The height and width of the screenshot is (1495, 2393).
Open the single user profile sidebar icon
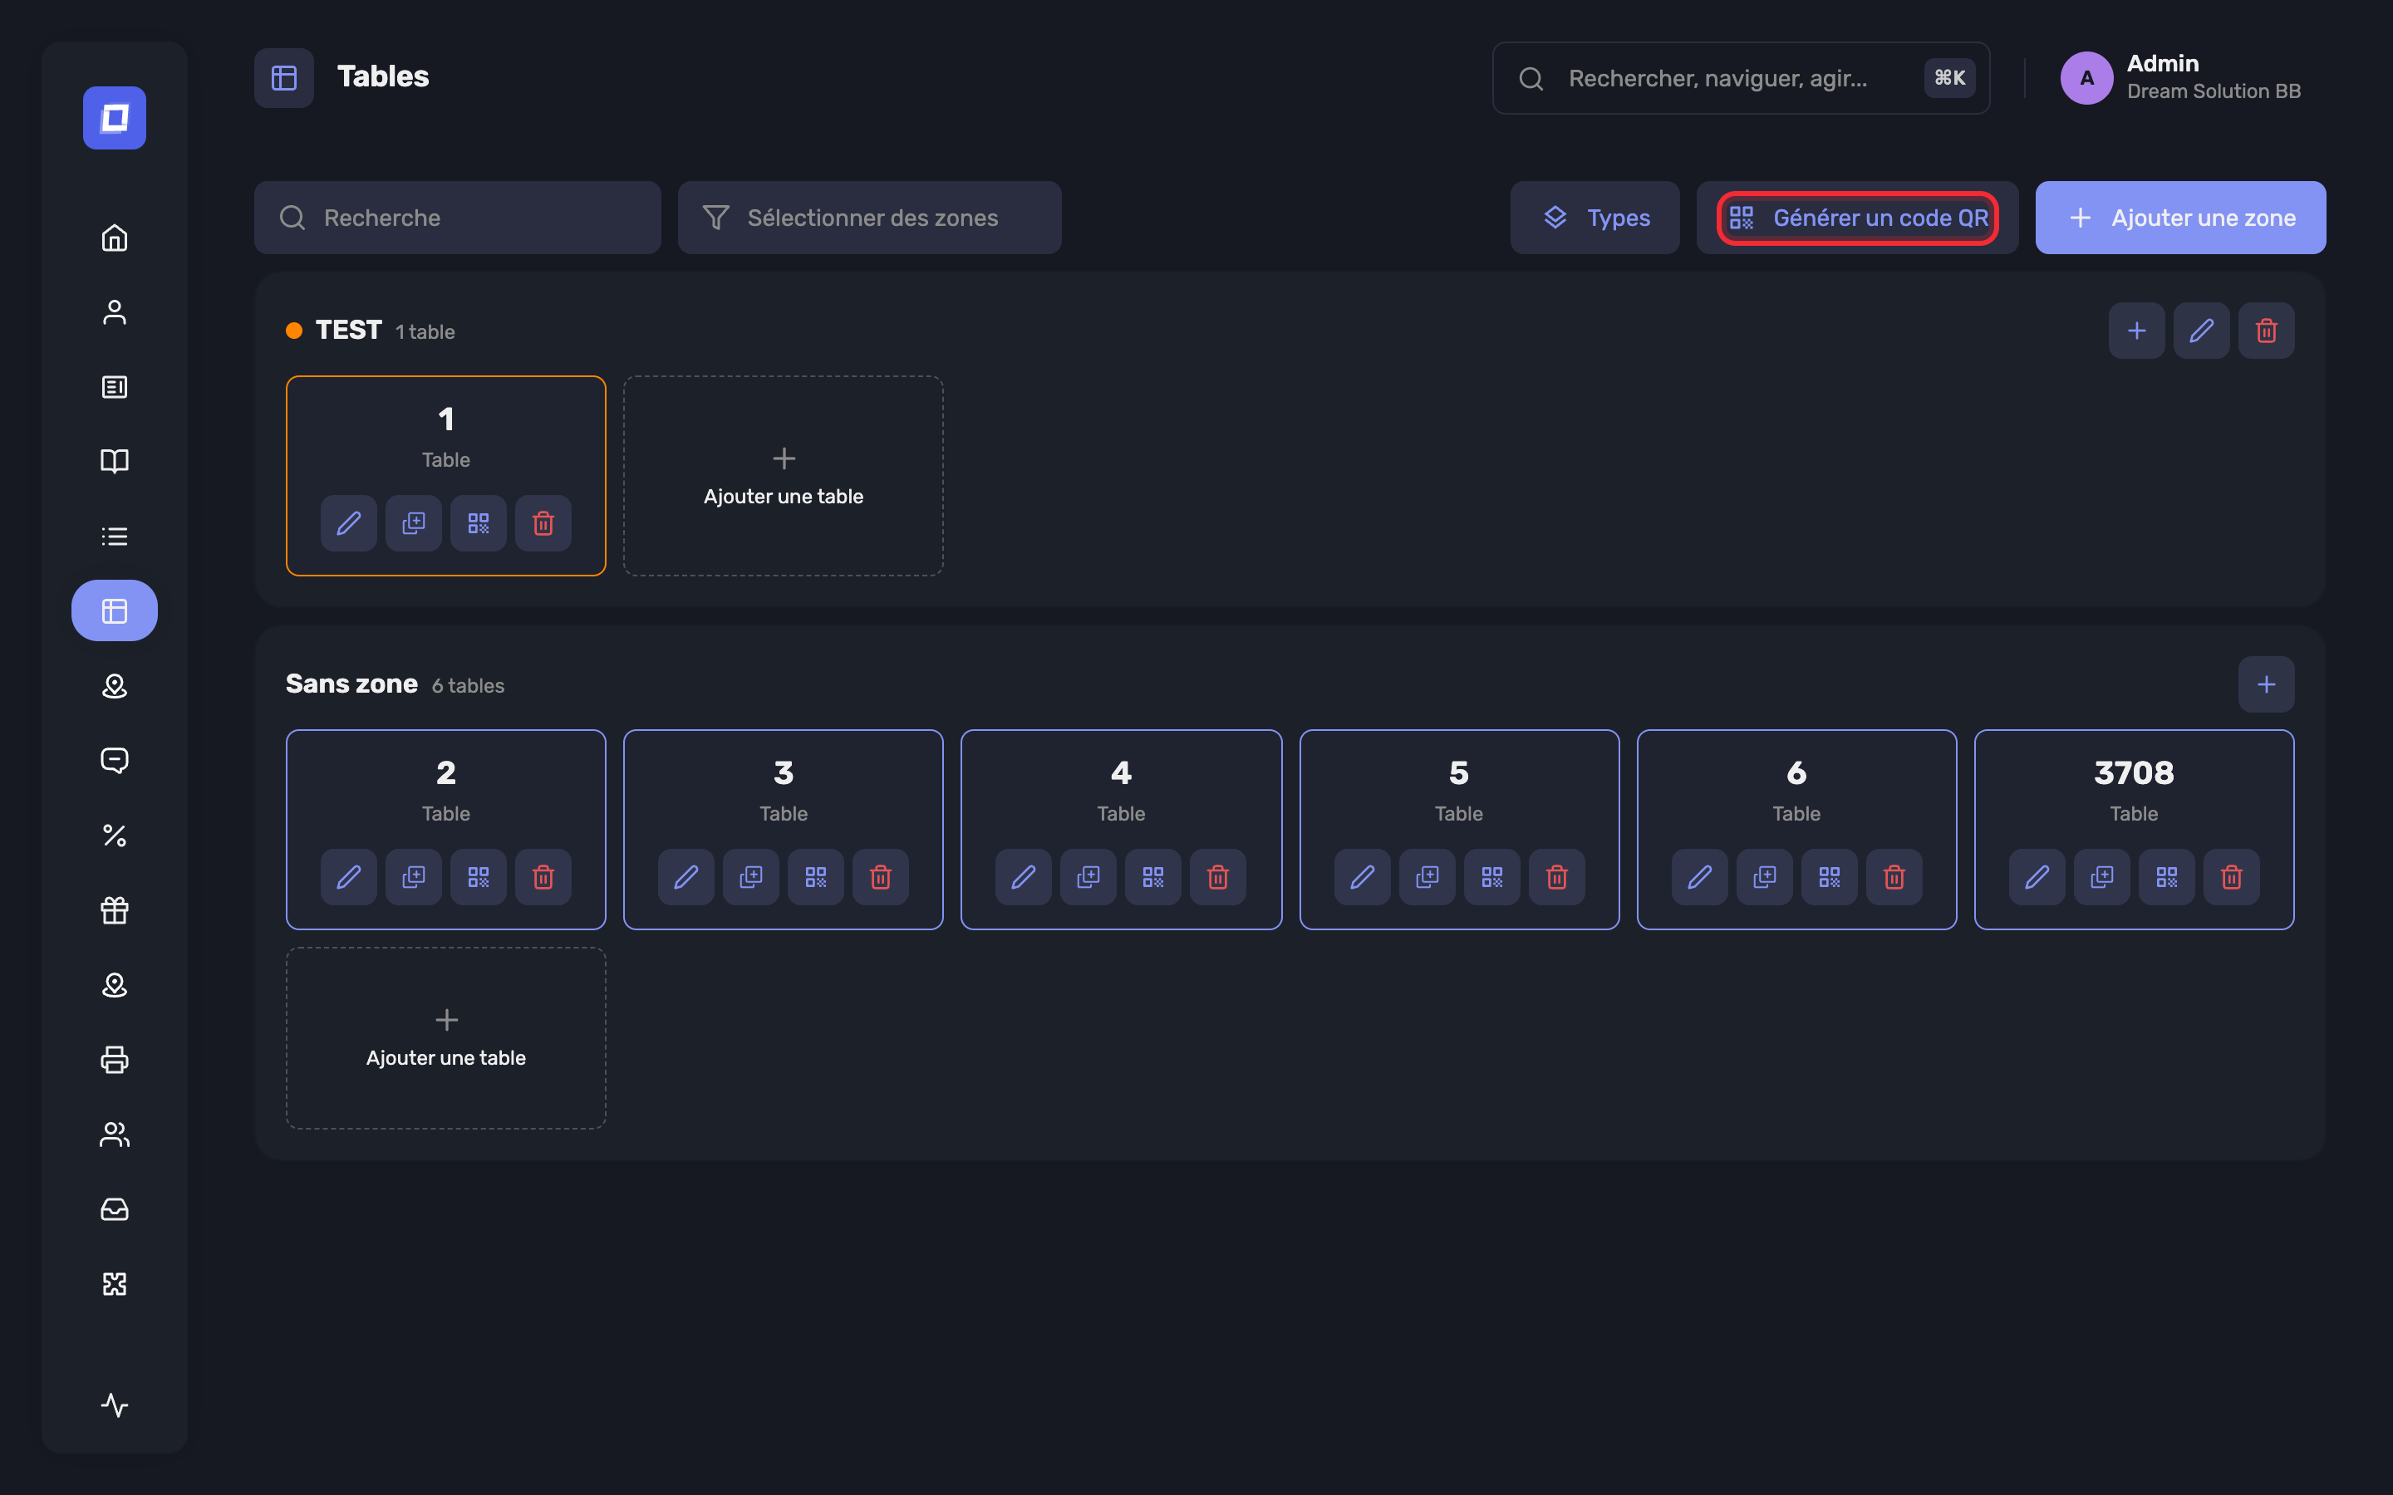coord(115,312)
